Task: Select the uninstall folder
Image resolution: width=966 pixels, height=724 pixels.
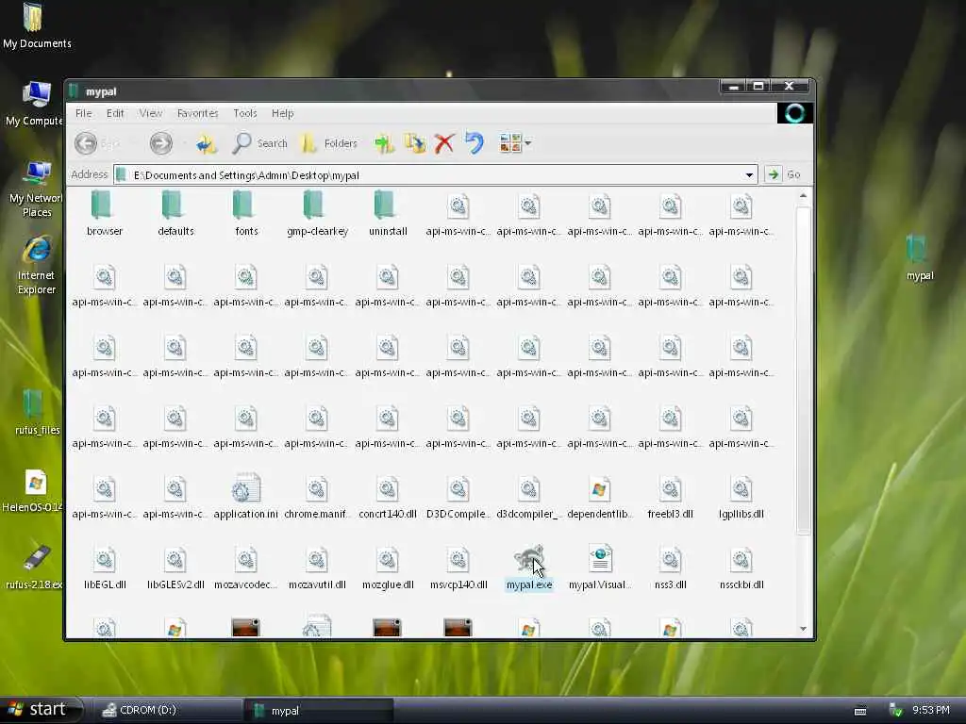Action: (388, 213)
